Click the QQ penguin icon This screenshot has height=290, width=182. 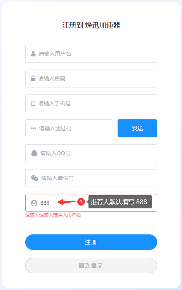point(34,153)
